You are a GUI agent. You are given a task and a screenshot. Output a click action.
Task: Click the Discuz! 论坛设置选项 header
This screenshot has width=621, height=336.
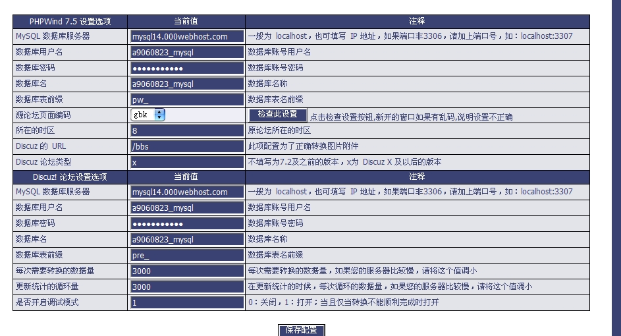click(70, 177)
